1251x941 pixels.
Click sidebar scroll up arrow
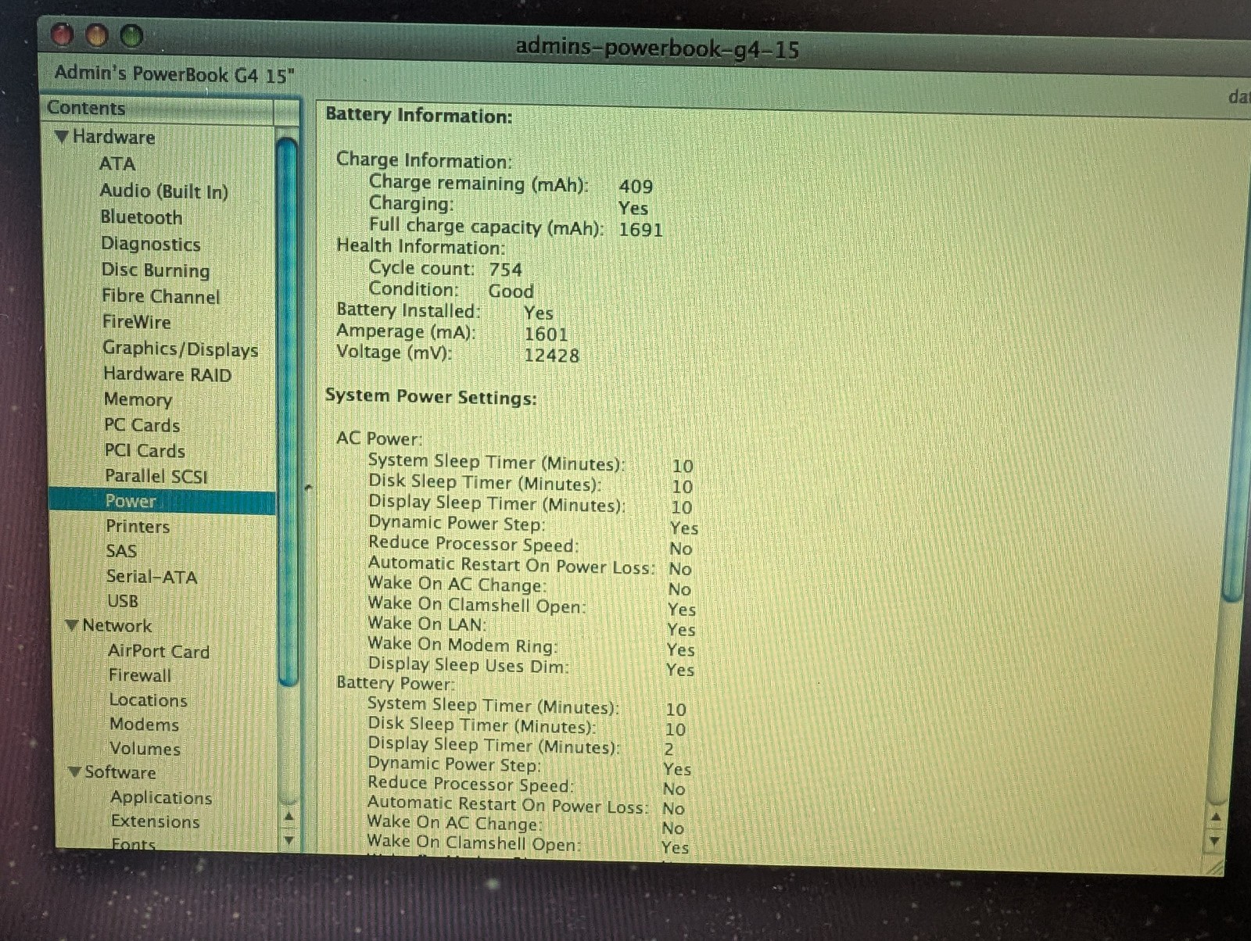[289, 817]
